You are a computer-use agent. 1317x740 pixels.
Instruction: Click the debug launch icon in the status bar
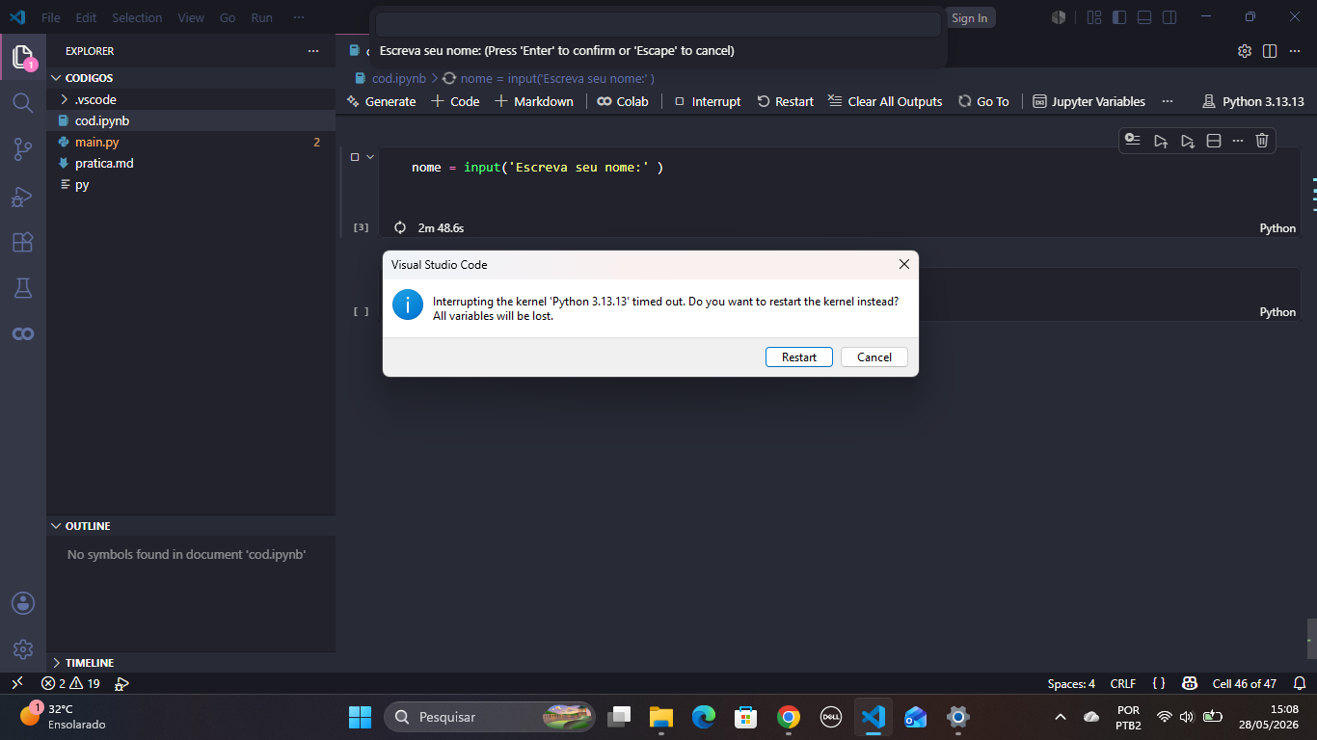coord(121,683)
